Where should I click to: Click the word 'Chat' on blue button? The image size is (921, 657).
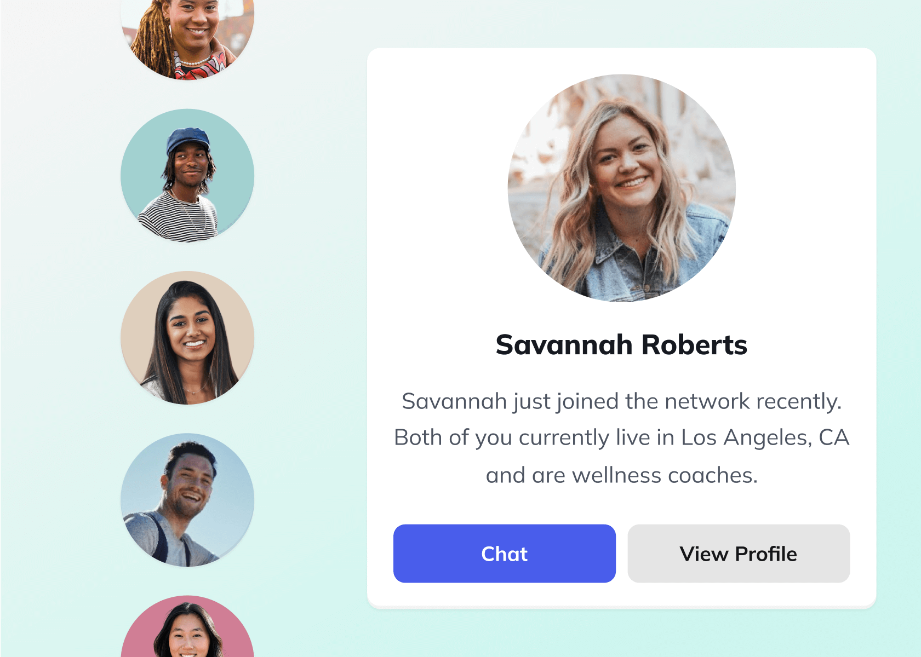tap(504, 554)
